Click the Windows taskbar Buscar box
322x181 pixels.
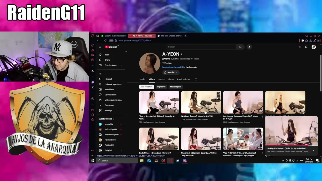[x=117, y=161]
